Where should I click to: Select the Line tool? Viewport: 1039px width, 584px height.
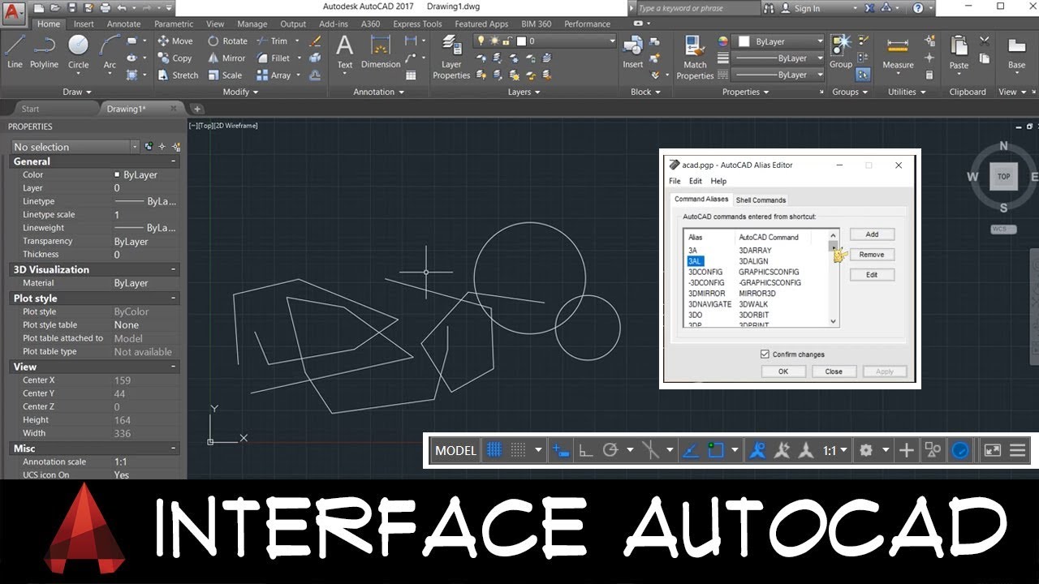coord(15,52)
